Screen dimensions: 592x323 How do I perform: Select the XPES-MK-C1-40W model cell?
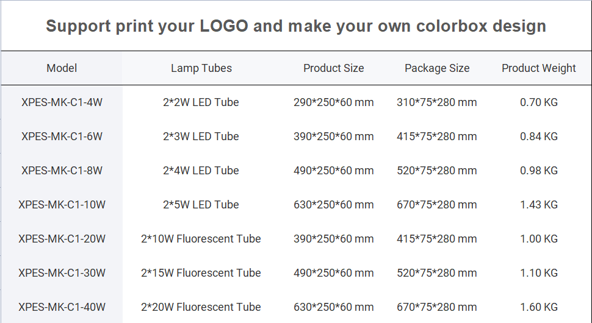coord(62,307)
